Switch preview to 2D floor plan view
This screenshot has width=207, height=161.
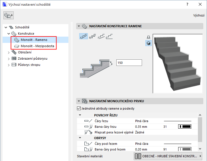[149, 37]
